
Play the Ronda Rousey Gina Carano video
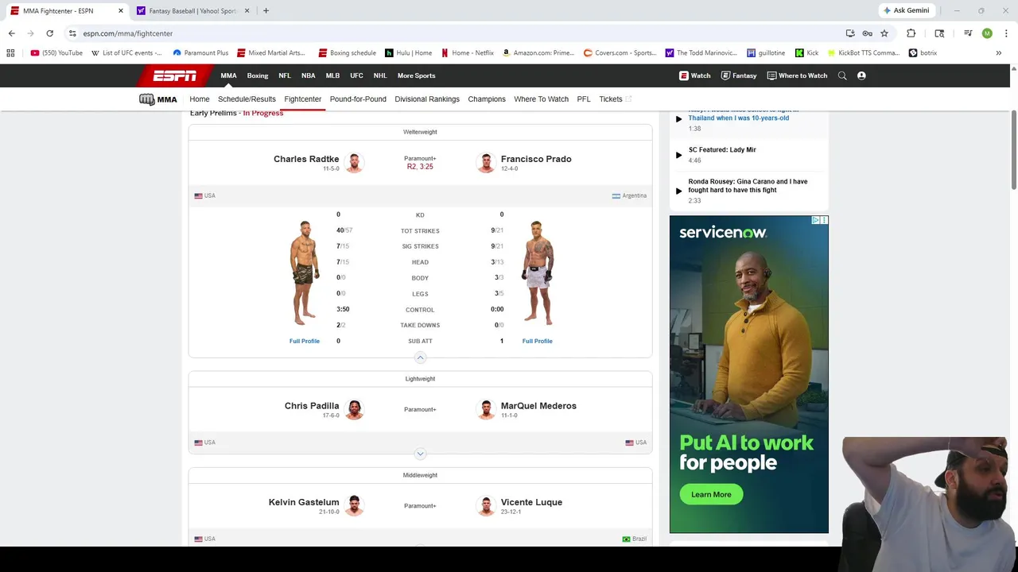point(679,191)
